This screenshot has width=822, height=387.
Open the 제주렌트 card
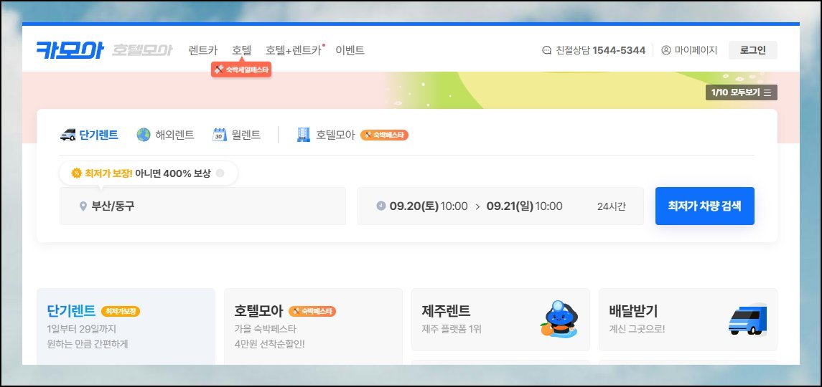pos(500,320)
